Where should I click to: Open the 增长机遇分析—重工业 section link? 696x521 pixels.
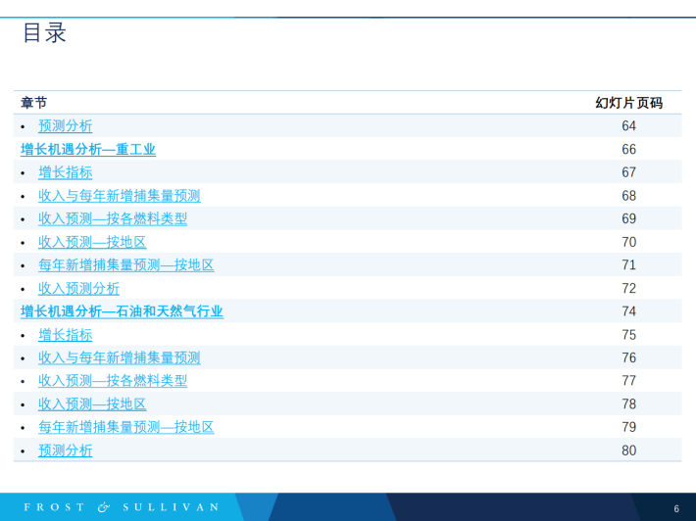click(x=88, y=150)
